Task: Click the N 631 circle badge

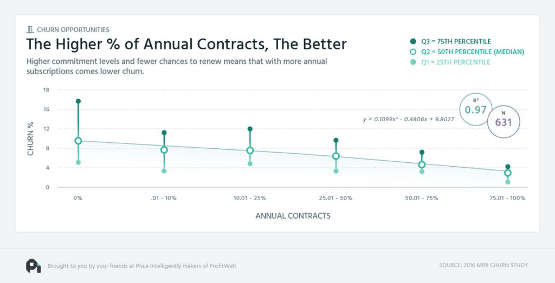Action: point(504,122)
